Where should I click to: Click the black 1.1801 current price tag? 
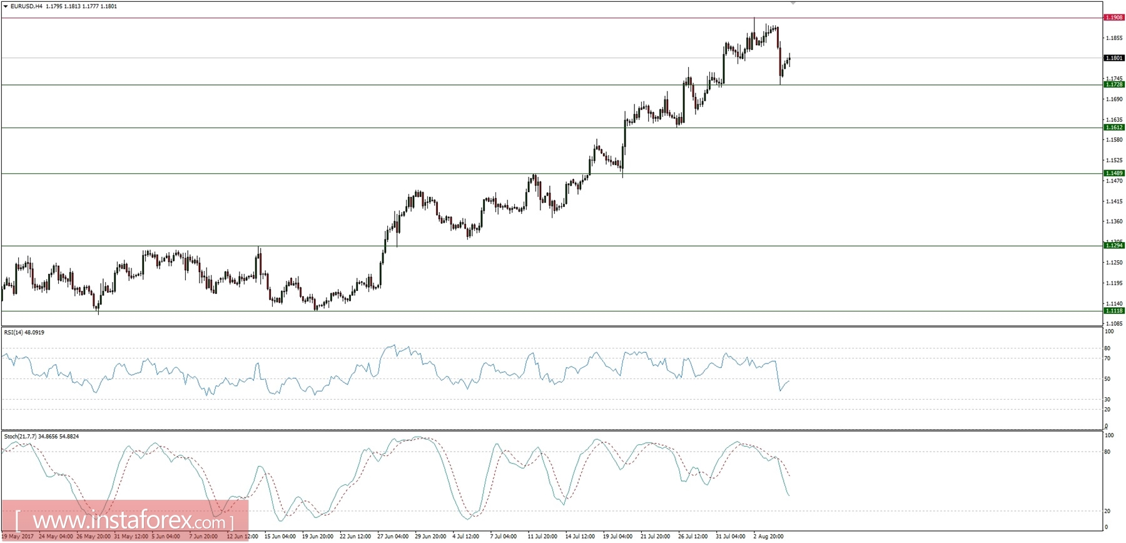(x=1114, y=58)
